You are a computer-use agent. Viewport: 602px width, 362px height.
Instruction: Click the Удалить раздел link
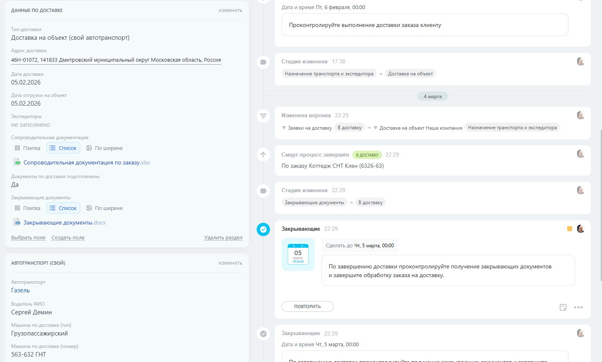pos(224,238)
